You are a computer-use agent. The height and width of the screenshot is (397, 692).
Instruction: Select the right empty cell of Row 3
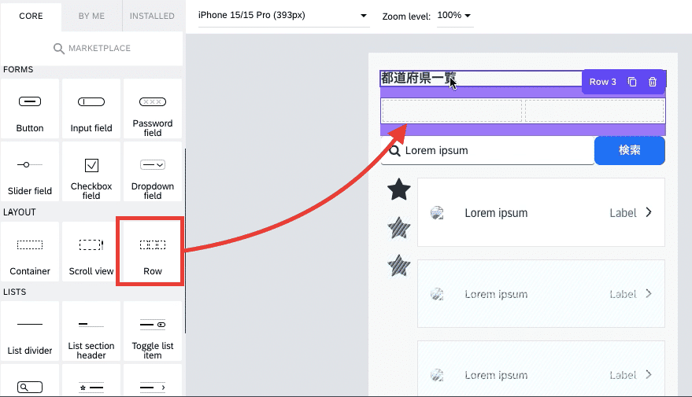click(x=594, y=111)
